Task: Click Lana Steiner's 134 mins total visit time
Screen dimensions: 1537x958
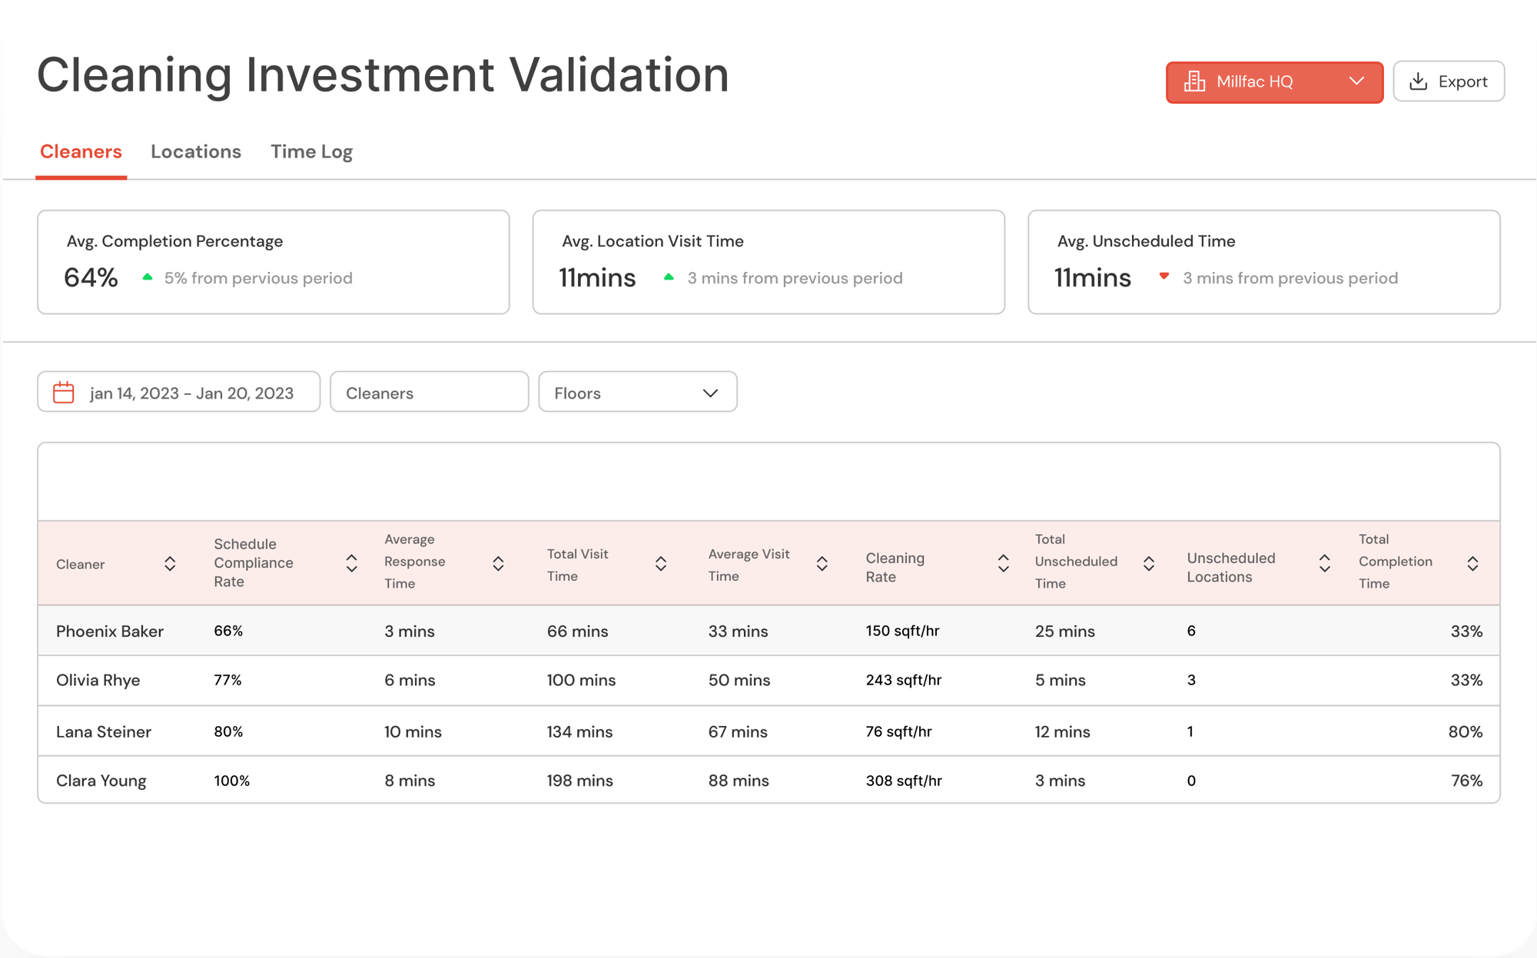Action: [x=579, y=732]
